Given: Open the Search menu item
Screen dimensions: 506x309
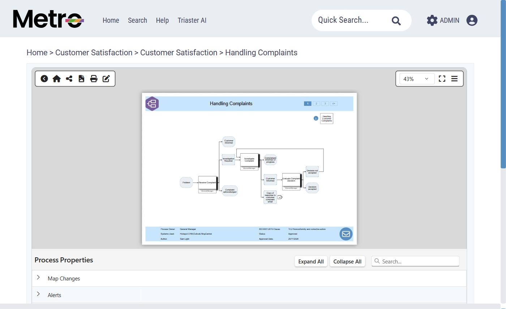Looking at the screenshot, I should [137, 20].
